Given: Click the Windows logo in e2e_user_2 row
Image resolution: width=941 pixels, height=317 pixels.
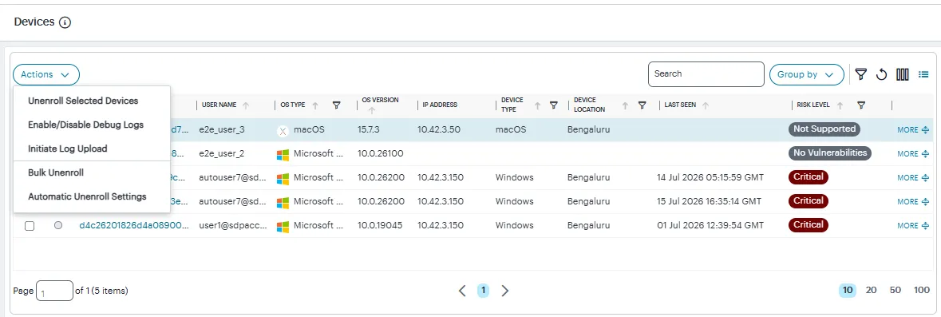Looking at the screenshot, I should (283, 154).
